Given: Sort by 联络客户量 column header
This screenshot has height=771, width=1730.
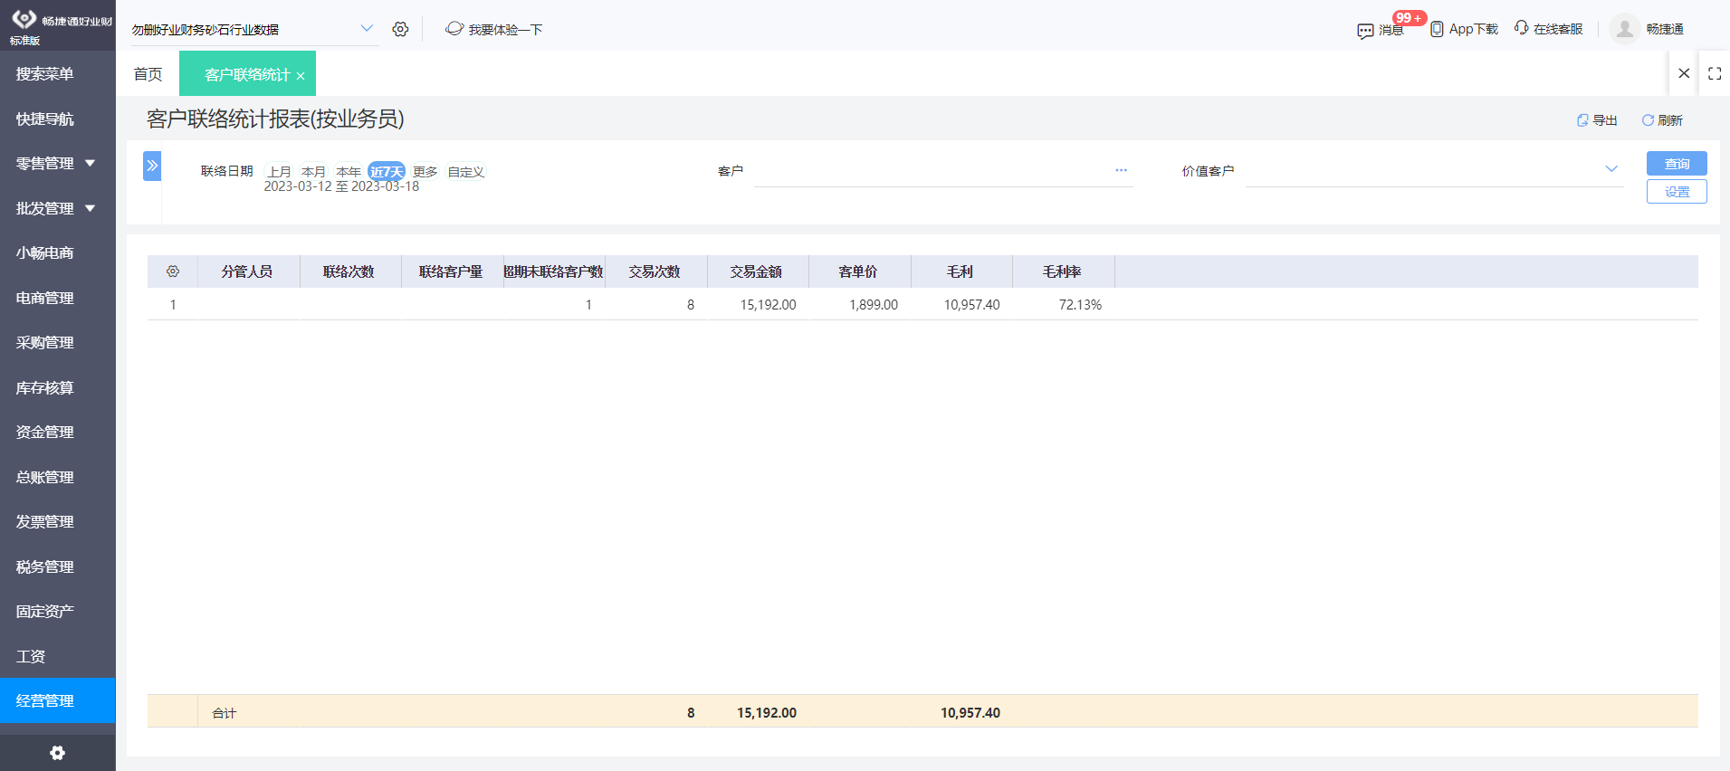Looking at the screenshot, I should coord(451,271).
